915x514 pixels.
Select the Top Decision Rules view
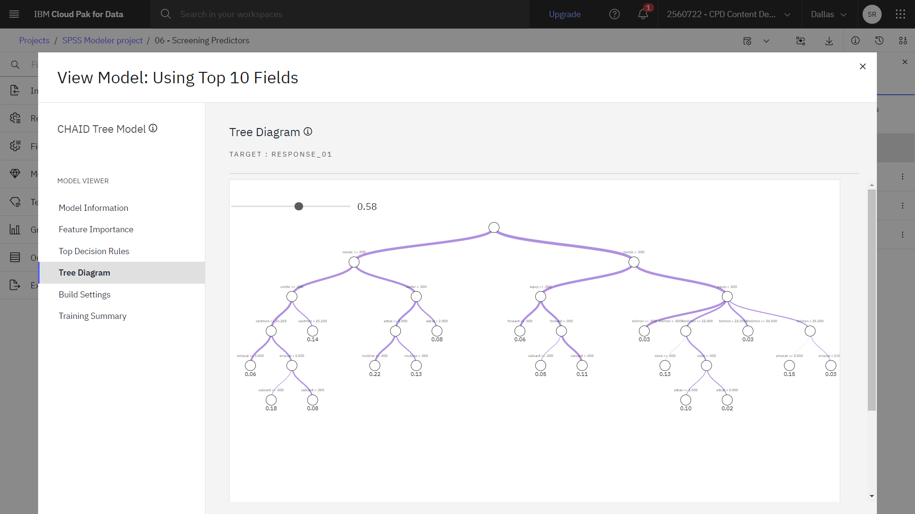pos(93,250)
